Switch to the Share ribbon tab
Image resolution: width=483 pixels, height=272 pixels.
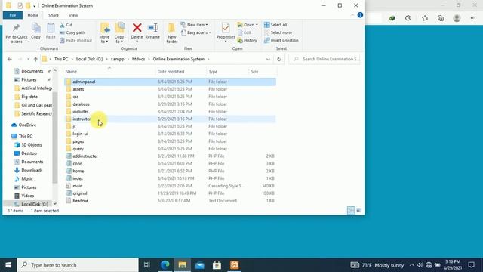pos(54,15)
